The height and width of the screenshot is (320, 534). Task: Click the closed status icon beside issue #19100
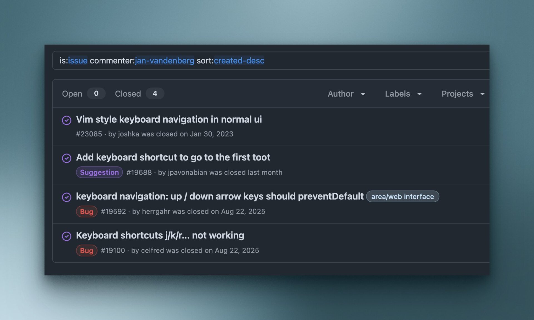[67, 236]
